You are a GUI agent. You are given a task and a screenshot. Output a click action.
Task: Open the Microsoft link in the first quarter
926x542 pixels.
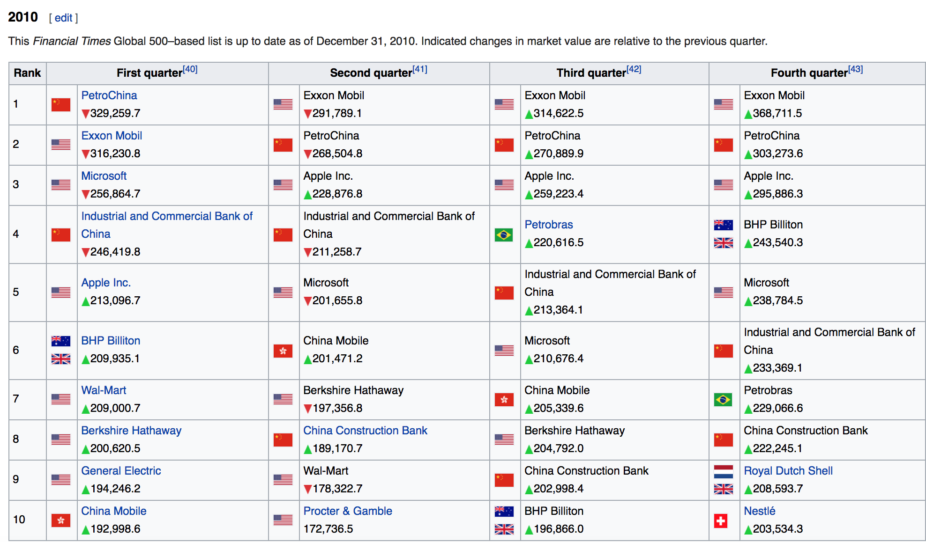104,176
